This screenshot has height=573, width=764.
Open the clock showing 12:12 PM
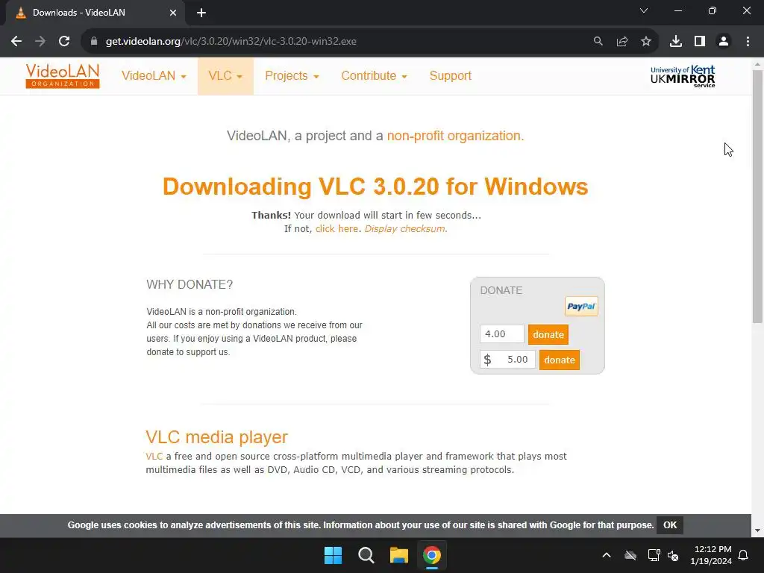click(711, 555)
